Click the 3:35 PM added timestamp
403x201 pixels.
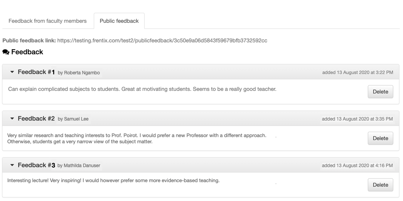click(357, 119)
